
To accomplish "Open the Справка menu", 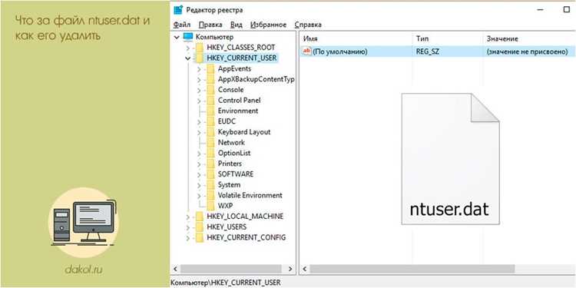I will pyautogui.click(x=308, y=25).
